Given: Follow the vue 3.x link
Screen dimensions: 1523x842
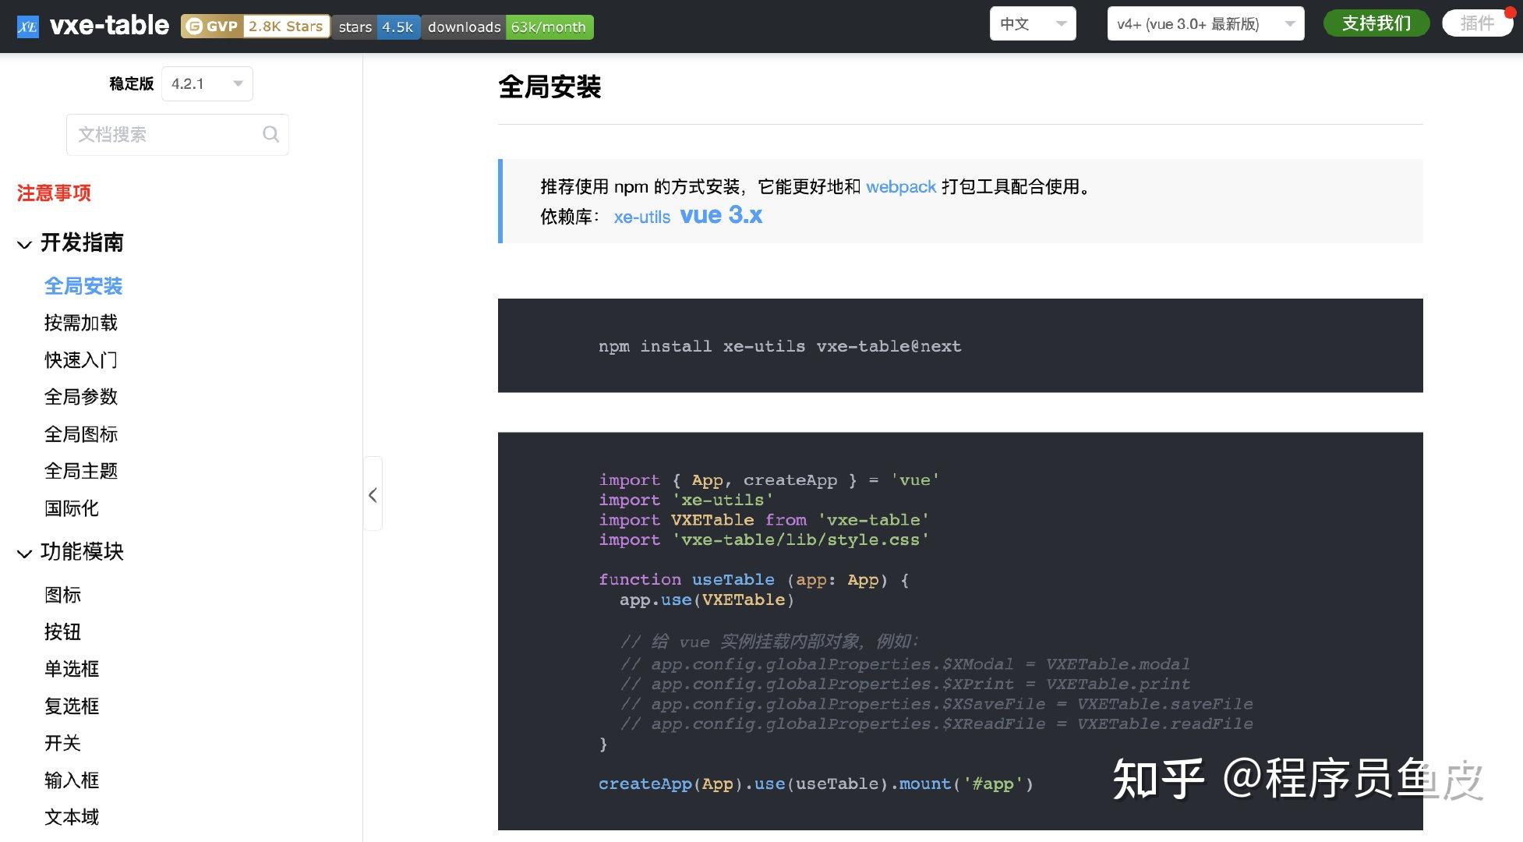Looking at the screenshot, I should coord(721,215).
